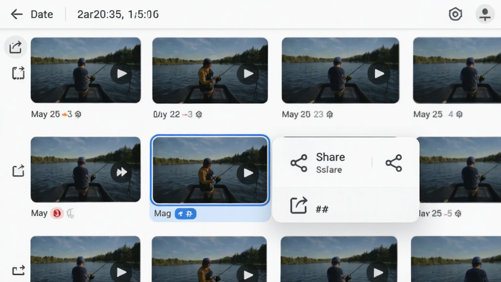
Task: Play the selected highlighted video thumbnail
Action: point(248,173)
